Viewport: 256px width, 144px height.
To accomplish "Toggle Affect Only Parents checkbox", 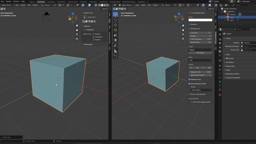I will point(94,40).
